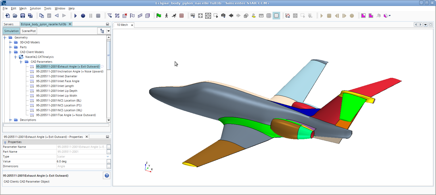Switch to the Scene/Plot tab
This screenshot has height=195, width=436.
[x=28, y=31]
